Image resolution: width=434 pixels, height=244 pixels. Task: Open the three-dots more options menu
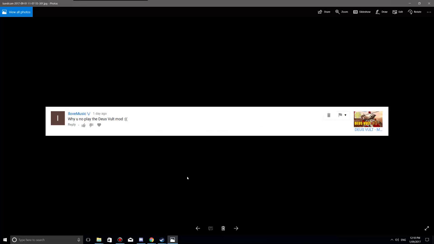click(429, 12)
